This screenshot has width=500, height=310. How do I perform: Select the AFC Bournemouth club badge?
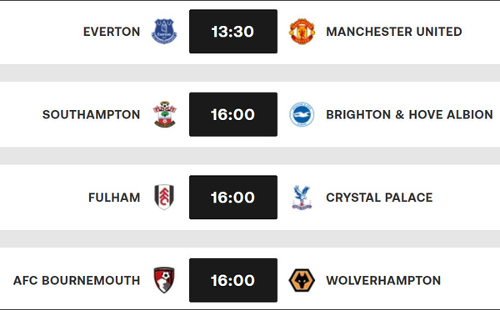(164, 280)
